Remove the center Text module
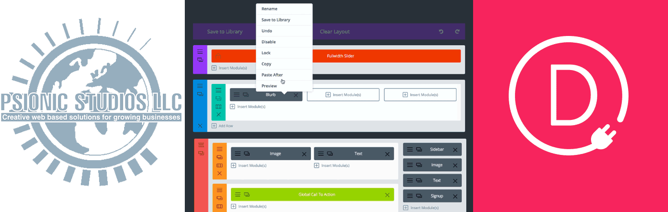 [387, 154]
